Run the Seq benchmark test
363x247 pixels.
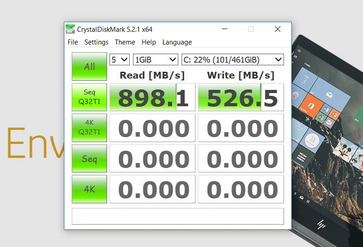[89, 158]
